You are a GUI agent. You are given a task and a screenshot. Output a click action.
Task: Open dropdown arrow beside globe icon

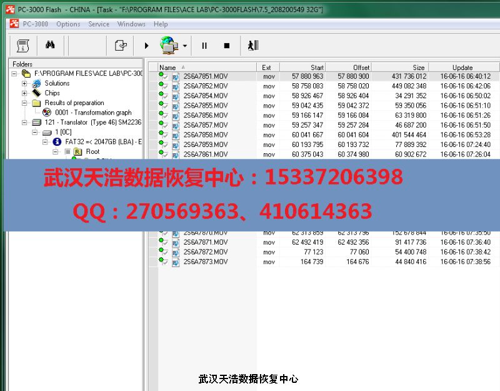point(185,46)
